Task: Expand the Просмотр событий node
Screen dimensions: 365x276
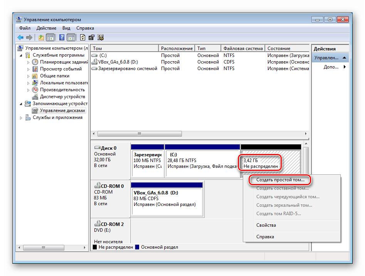Action: tap(28, 69)
